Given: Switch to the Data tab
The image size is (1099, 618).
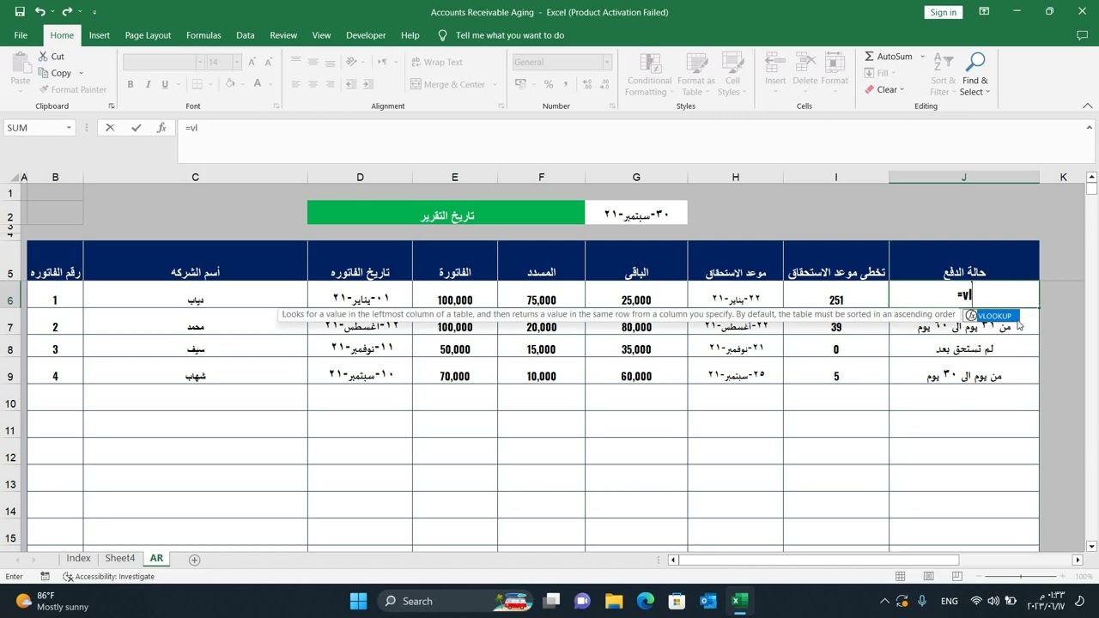Looking at the screenshot, I should pos(246,35).
